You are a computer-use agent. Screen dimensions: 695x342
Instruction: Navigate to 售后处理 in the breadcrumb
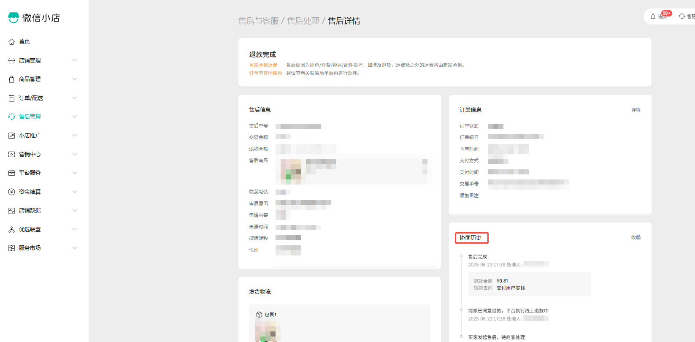tap(303, 21)
